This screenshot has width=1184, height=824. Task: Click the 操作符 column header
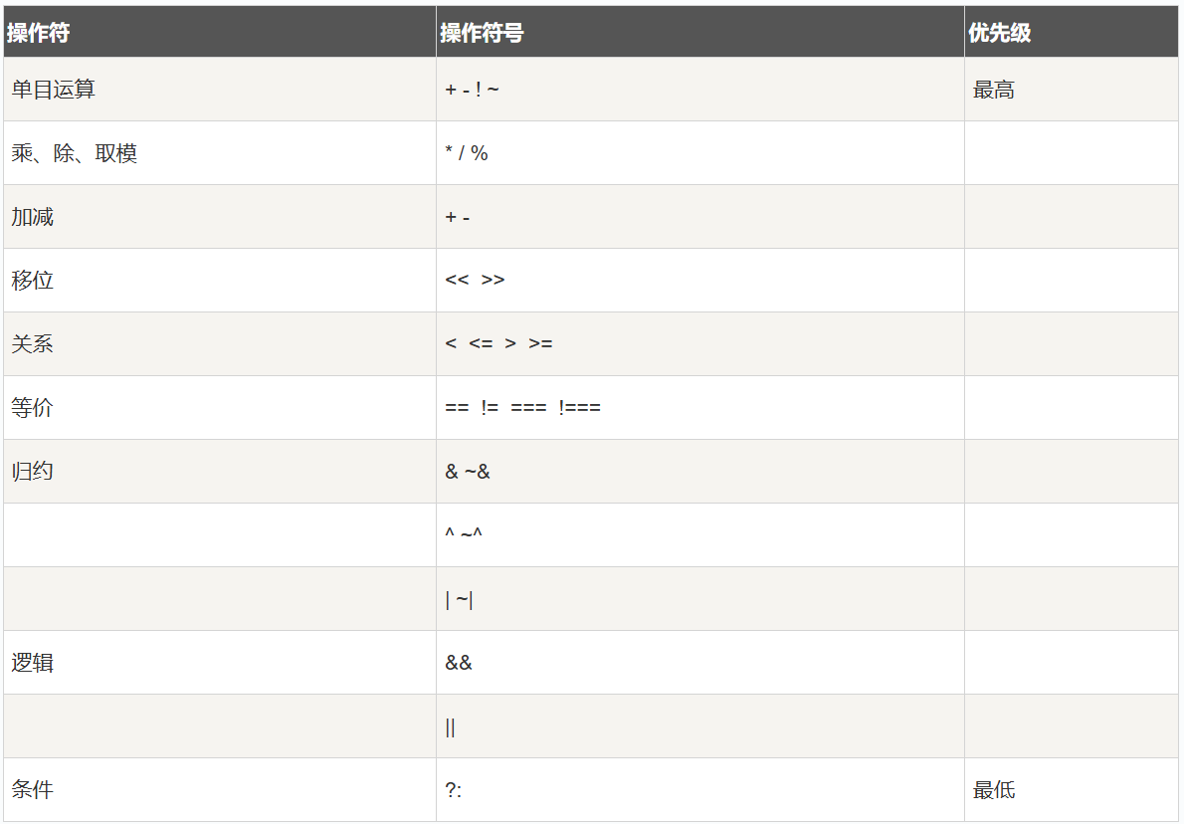click(39, 33)
